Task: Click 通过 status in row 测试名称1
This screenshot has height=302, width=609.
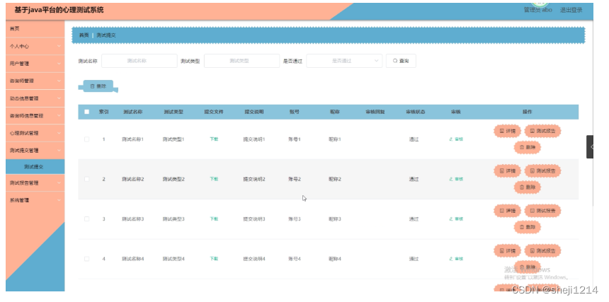Action: tap(414, 139)
